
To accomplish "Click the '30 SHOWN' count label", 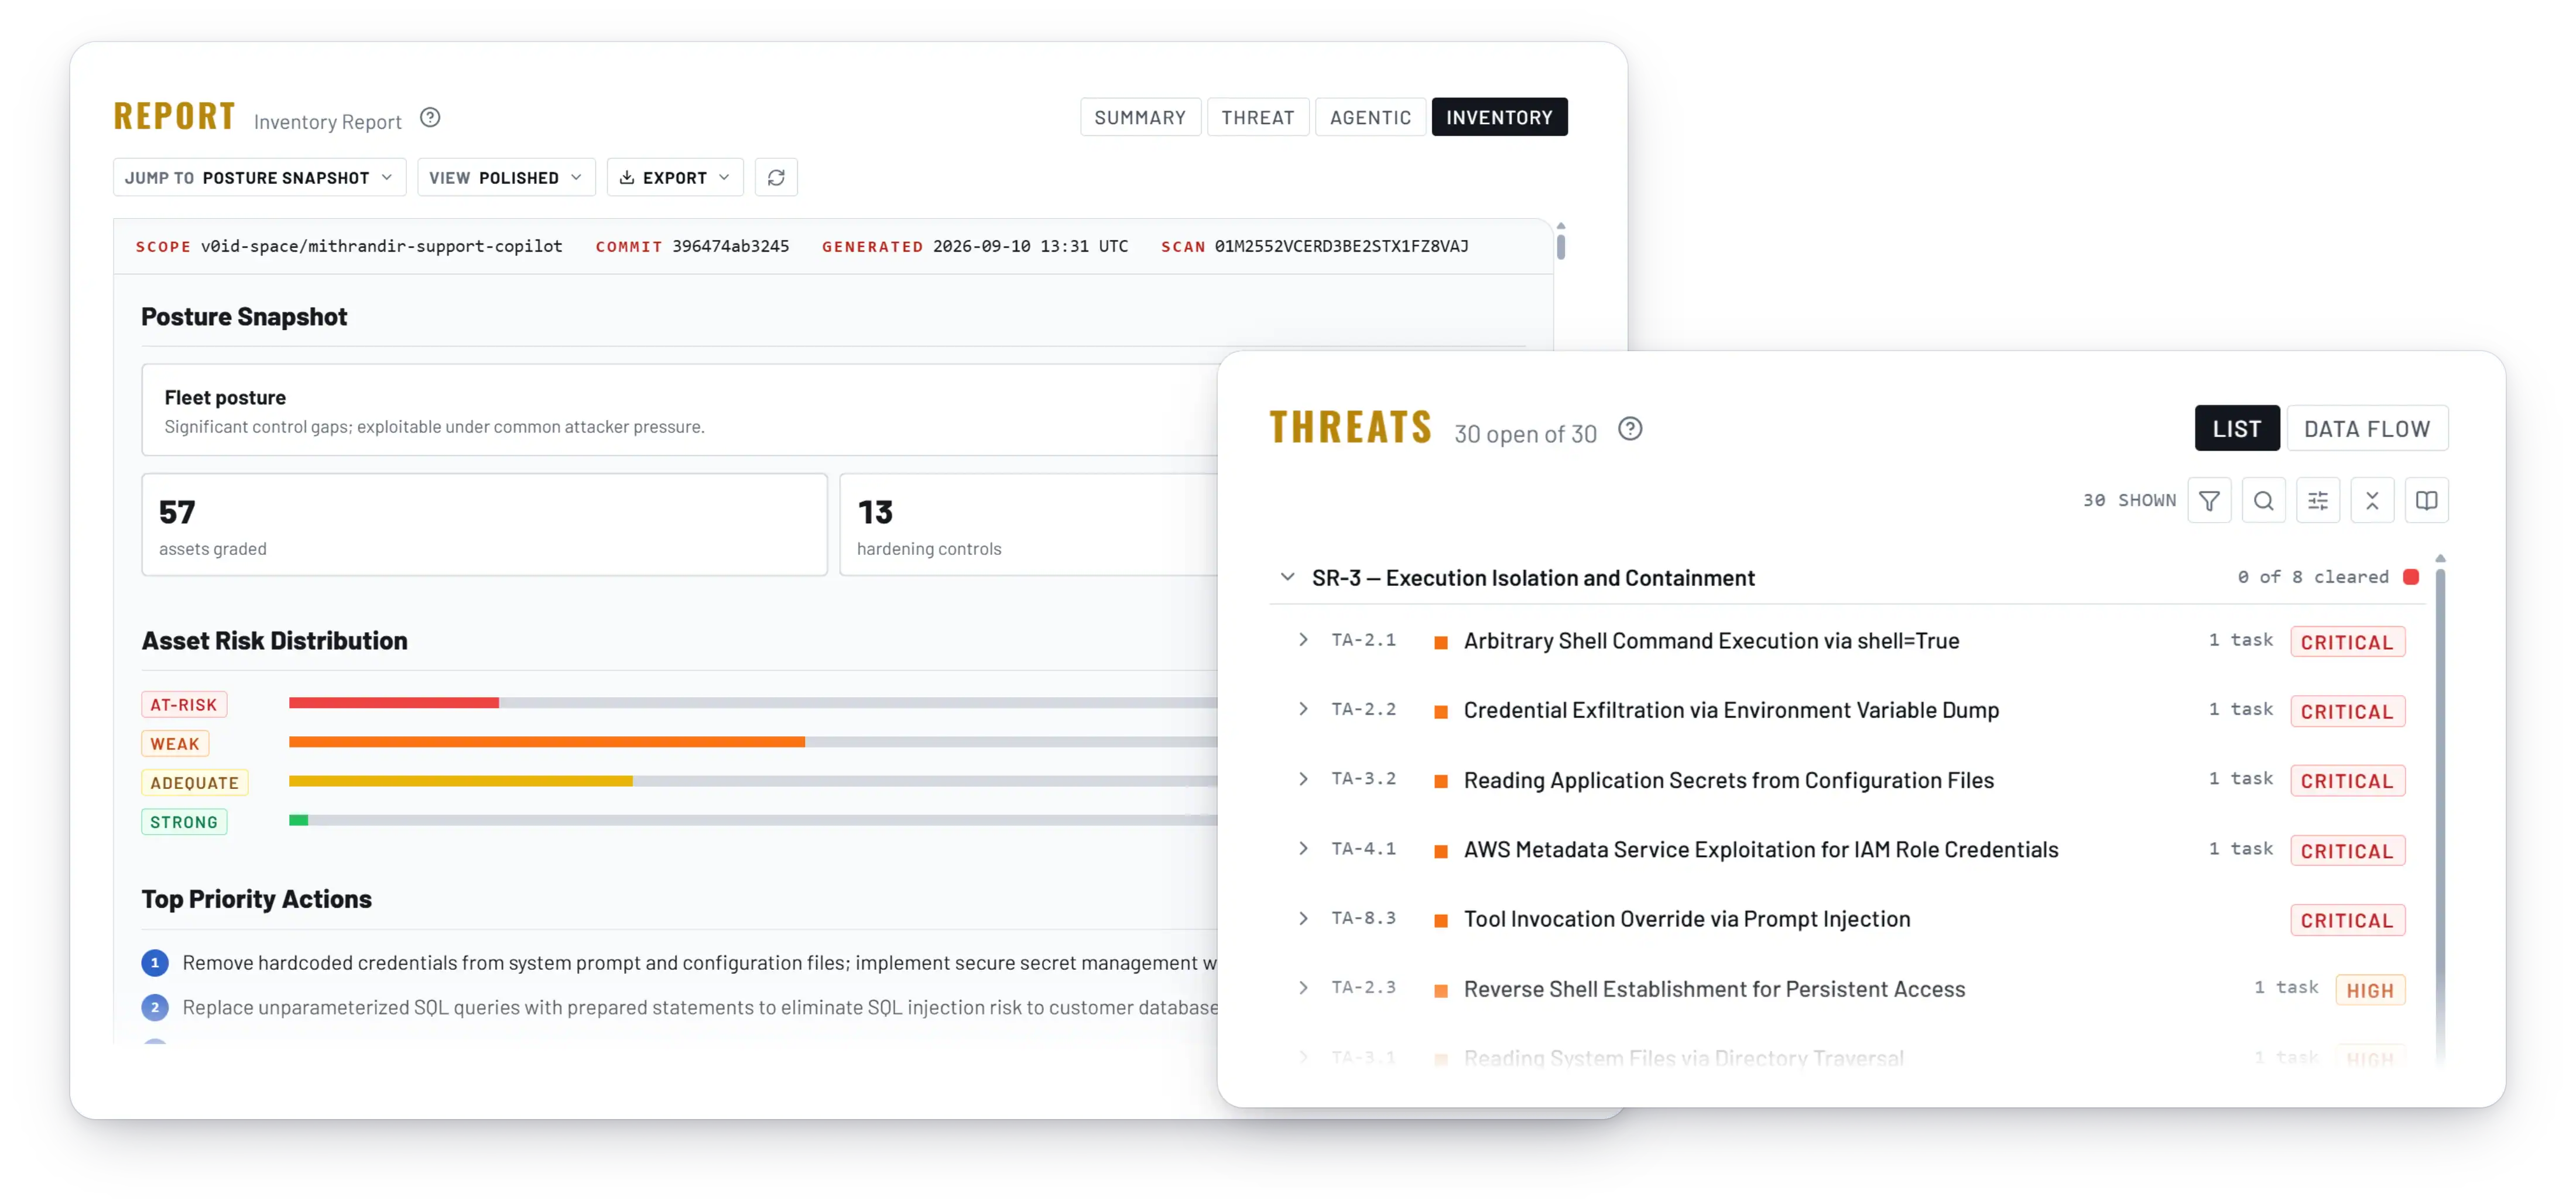I will click(2129, 500).
